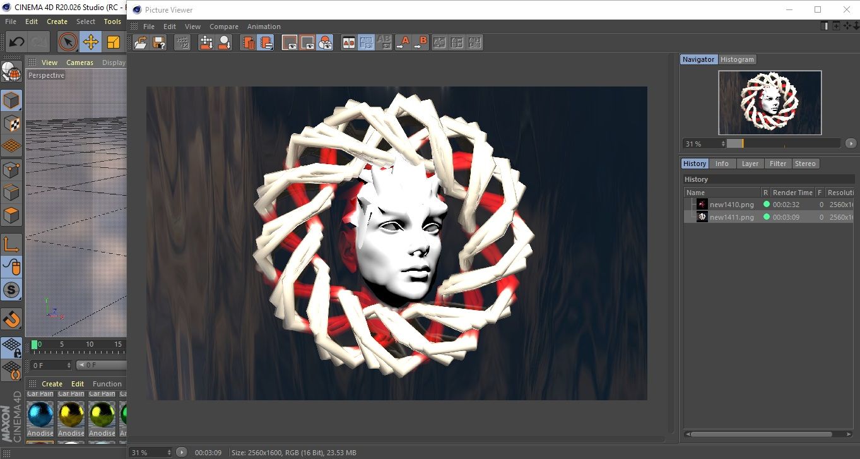Click the Navigator zoom slider
The width and height of the screenshot is (860, 459).
click(x=782, y=144)
